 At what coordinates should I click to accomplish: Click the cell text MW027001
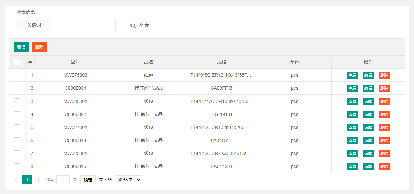pos(75,127)
